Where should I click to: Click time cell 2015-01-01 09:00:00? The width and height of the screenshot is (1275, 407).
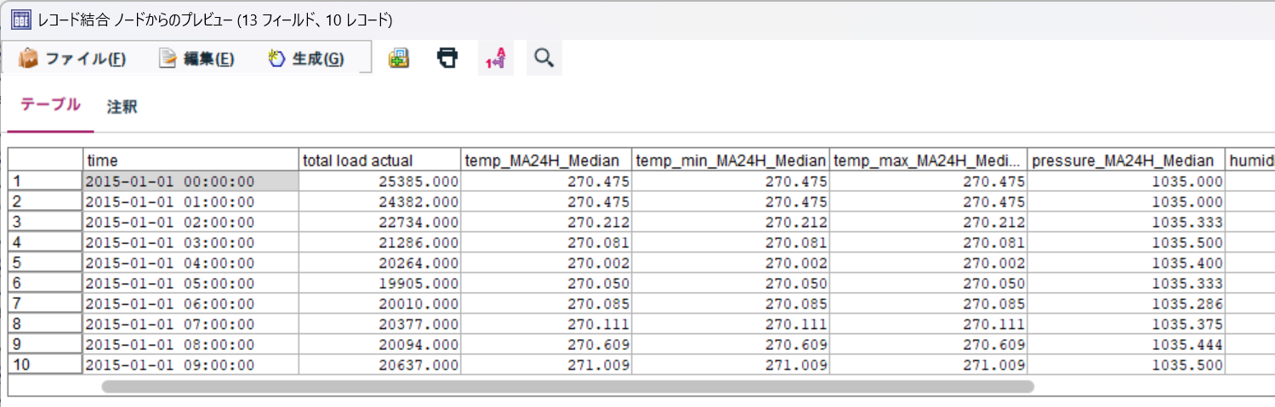click(191, 365)
